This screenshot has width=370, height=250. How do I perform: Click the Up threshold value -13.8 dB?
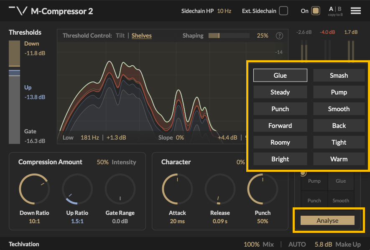[35, 97]
